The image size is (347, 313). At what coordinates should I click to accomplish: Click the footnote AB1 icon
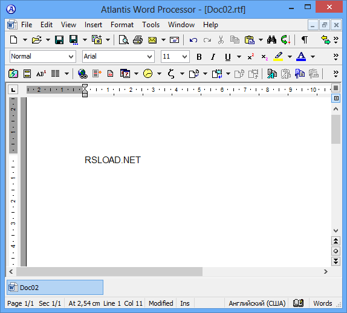41,74
